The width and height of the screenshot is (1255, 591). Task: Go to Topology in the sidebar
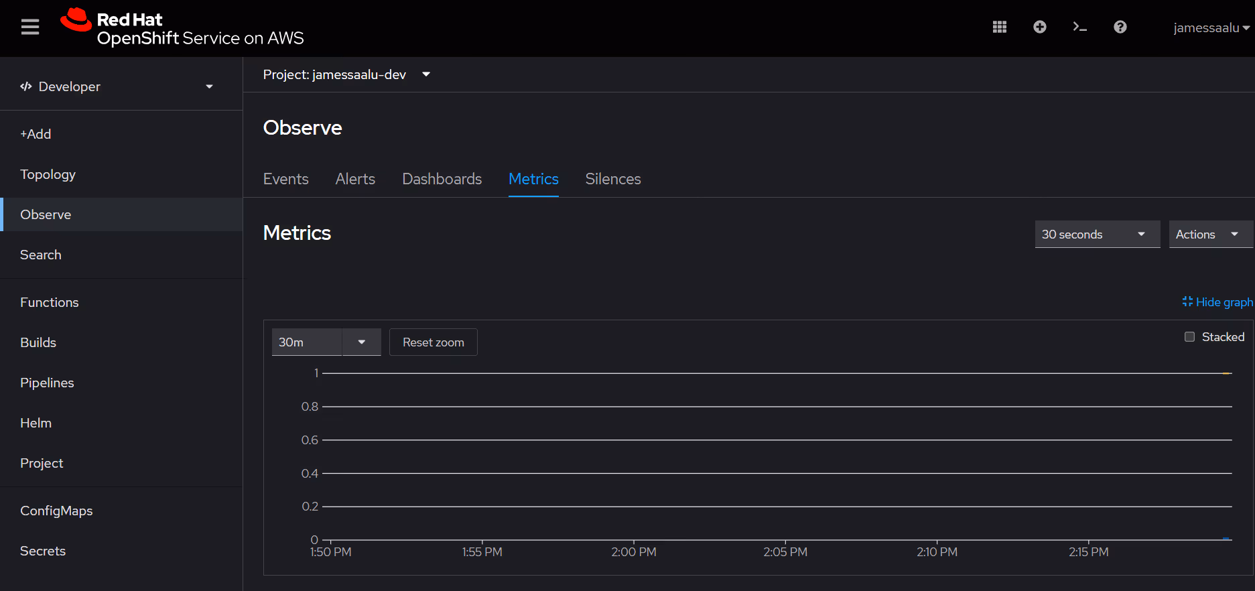[48, 174]
